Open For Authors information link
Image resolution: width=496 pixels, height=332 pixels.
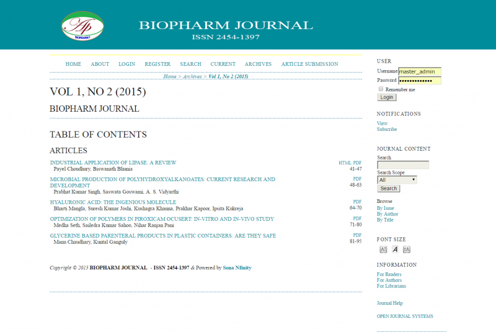click(x=389, y=280)
